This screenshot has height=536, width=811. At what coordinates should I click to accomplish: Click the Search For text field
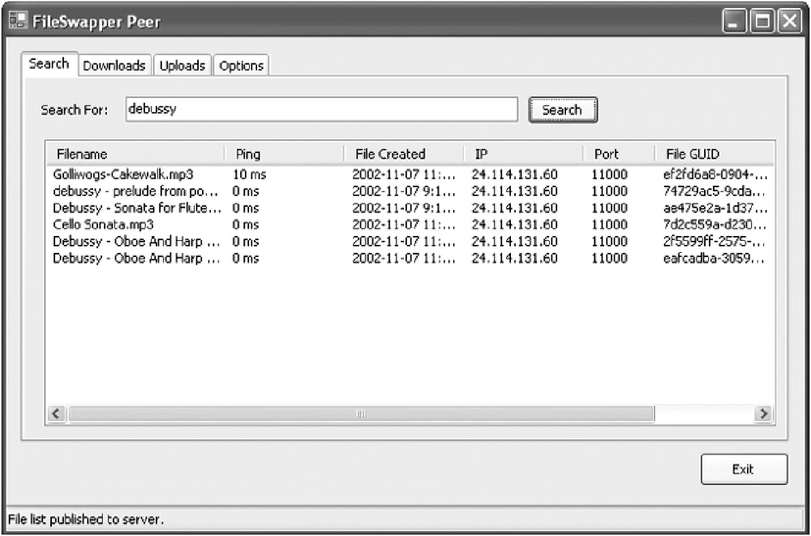(320, 109)
